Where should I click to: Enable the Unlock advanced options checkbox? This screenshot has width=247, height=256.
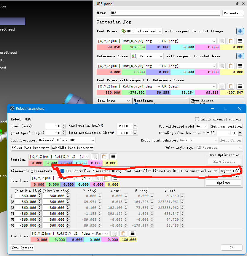pyautogui.click(x=197, y=119)
